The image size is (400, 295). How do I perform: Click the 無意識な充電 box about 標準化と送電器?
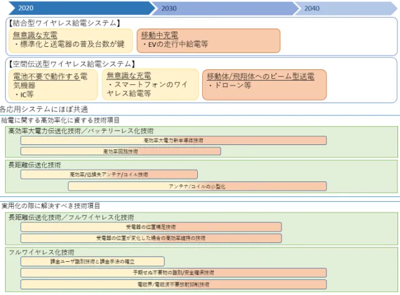[71, 41]
